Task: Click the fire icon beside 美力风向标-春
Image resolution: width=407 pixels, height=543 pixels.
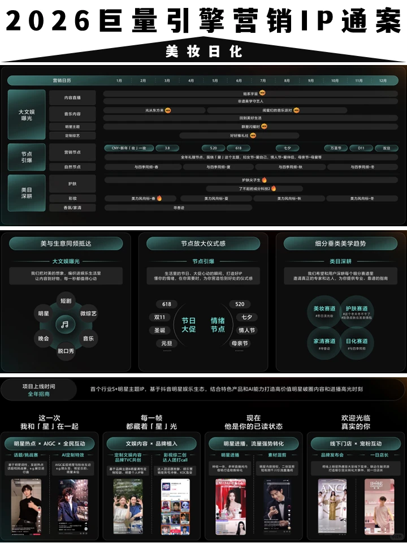Action: tap(159, 198)
